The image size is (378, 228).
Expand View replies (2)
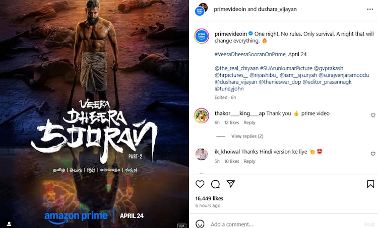pos(247,136)
